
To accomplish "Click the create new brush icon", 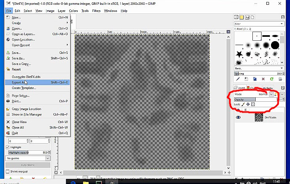I will click(246, 79).
